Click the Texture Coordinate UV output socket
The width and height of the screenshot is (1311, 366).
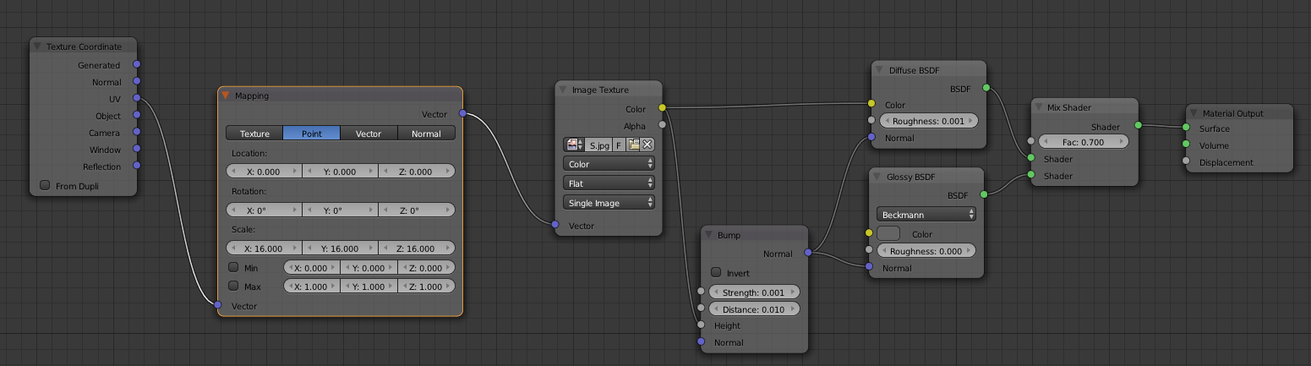[137, 98]
